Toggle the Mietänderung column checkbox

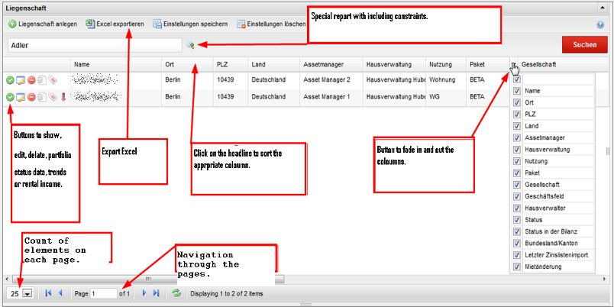(x=517, y=267)
